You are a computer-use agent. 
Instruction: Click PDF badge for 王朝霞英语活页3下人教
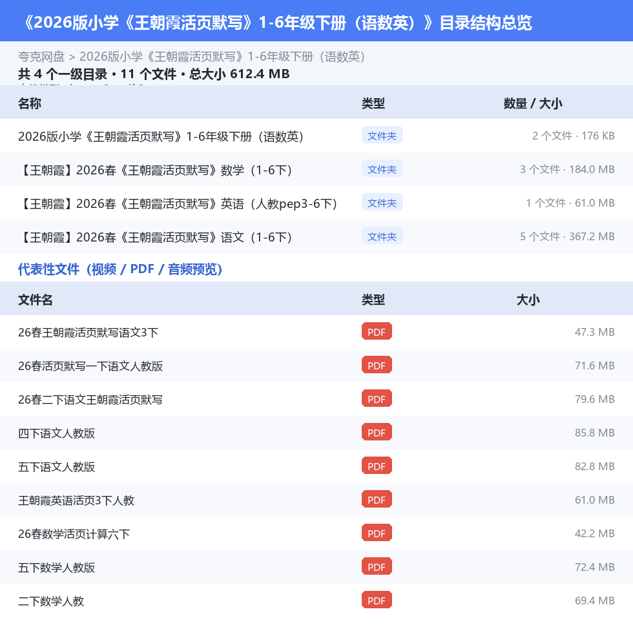(x=377, y=500)
